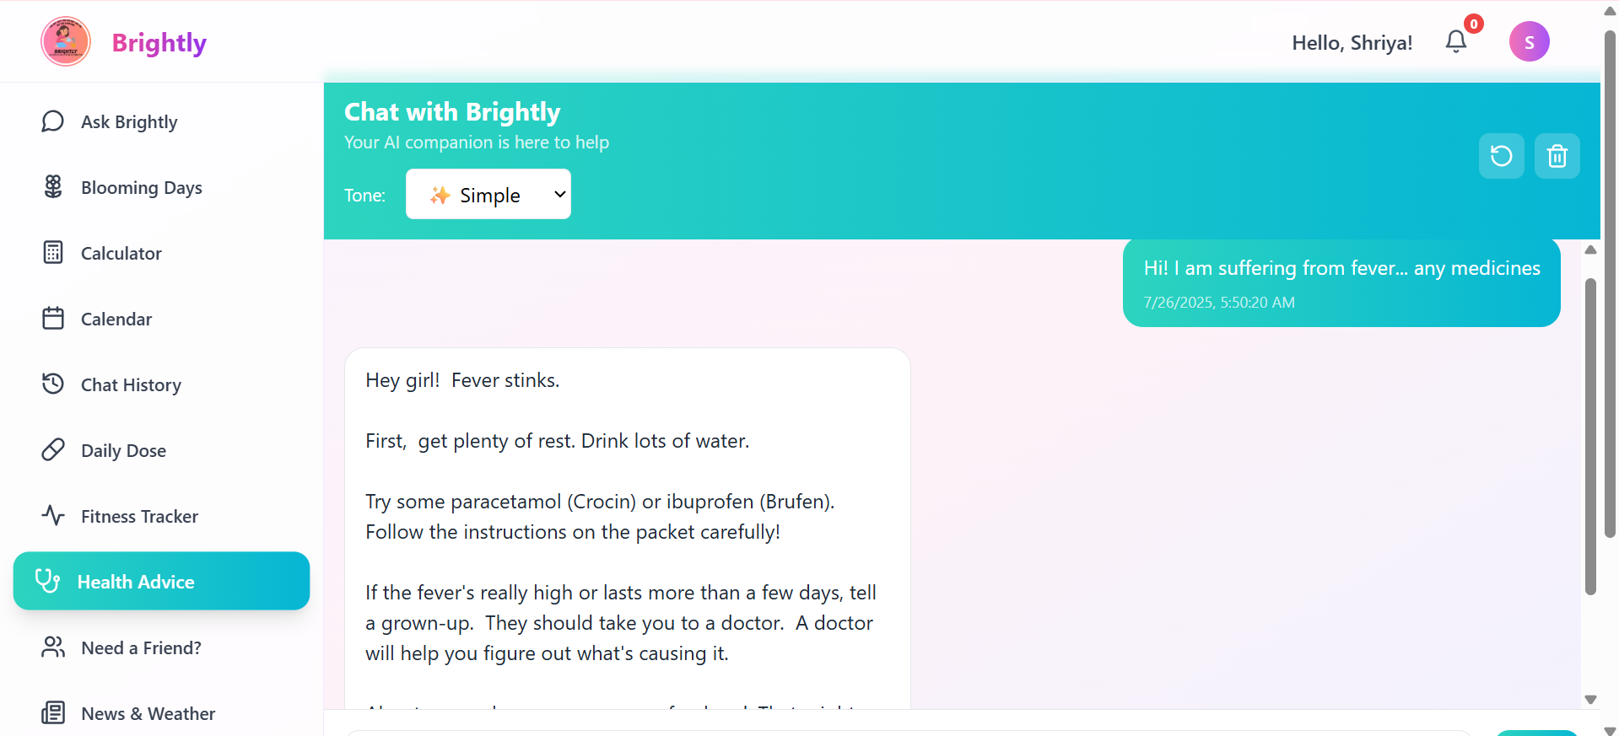This screenshot has width=1619, height=736.
Task: Select the Blooming Days flower icon
Action: (52, 186)
